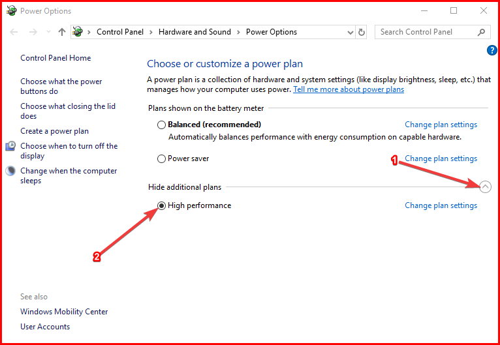The height and width of the screenshot is (345, 500).
Task: Go up one level with Up arrow
Action: pos(62,32)
